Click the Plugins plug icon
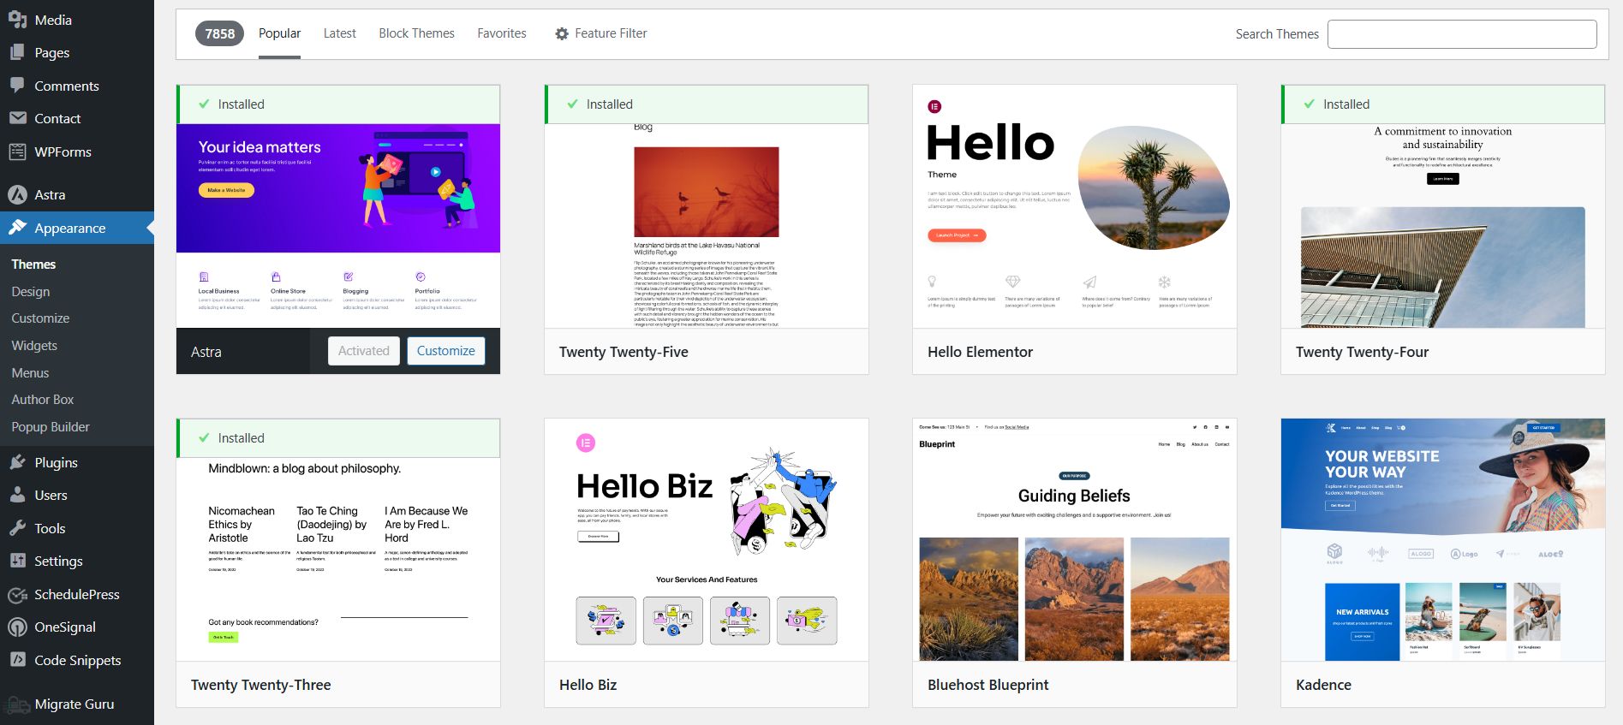 17,462
